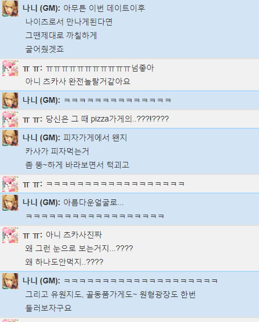259x322 pixels.
Task: Click the ㅠㅠ sender name before '아니 츠카사진짜'
Action: tap(32, 235)
